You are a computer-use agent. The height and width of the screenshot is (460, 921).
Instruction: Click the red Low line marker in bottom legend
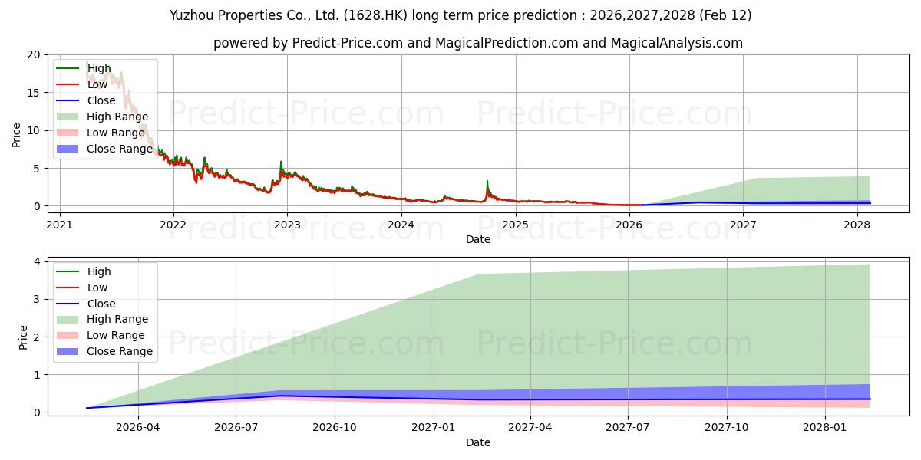[69, 287]
